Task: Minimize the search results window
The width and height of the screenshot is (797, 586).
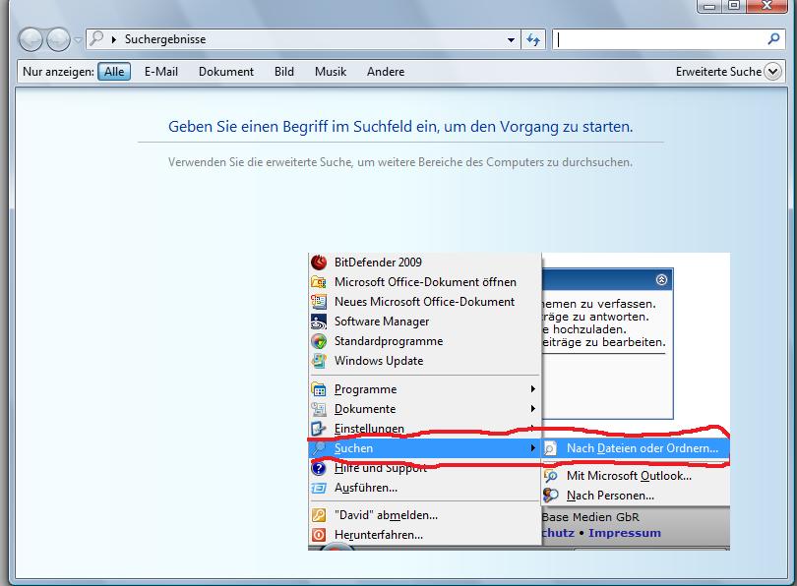Action: coord(710,6)
